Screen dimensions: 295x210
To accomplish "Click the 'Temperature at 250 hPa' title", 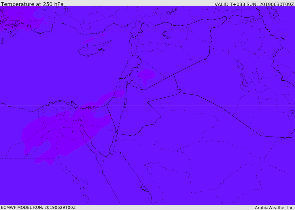I will [32, 4].
